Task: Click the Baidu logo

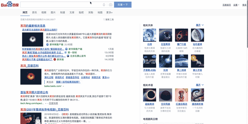Action: click(x=10, y=4)
